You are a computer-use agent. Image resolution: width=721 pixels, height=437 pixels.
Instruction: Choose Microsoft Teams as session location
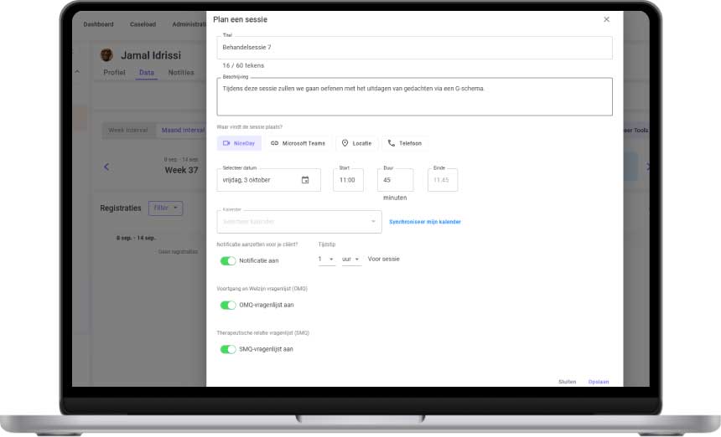298,143
